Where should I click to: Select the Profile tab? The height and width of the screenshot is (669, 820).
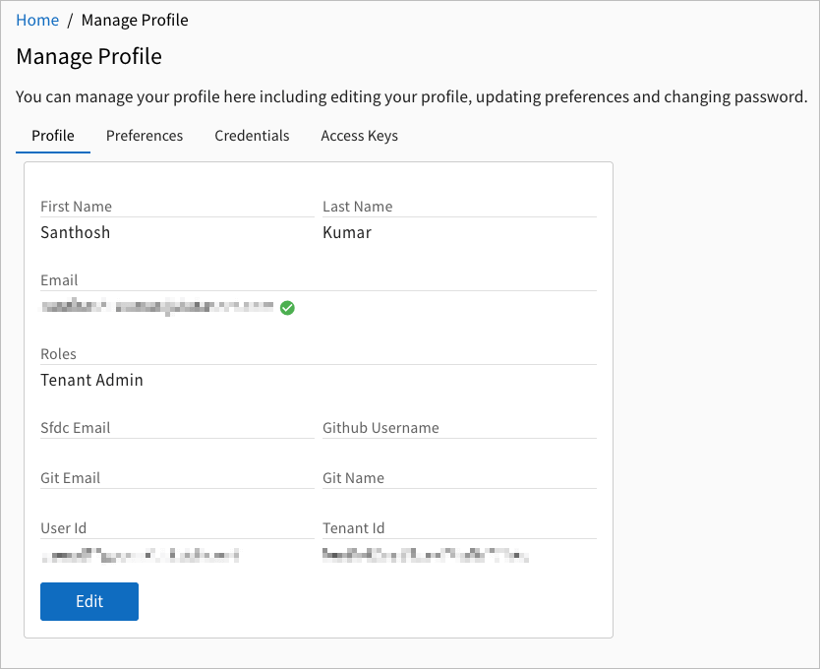point(53,136)
